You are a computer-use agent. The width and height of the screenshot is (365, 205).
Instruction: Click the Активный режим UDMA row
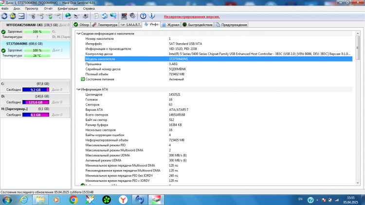[219, 161]
